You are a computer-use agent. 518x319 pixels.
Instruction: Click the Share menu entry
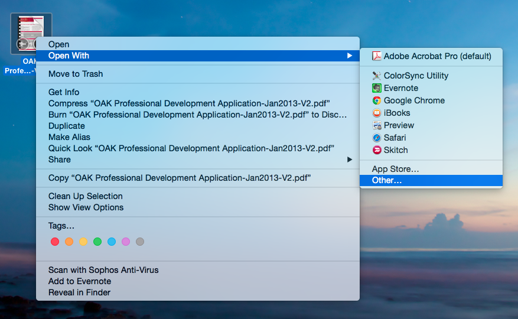198,159
